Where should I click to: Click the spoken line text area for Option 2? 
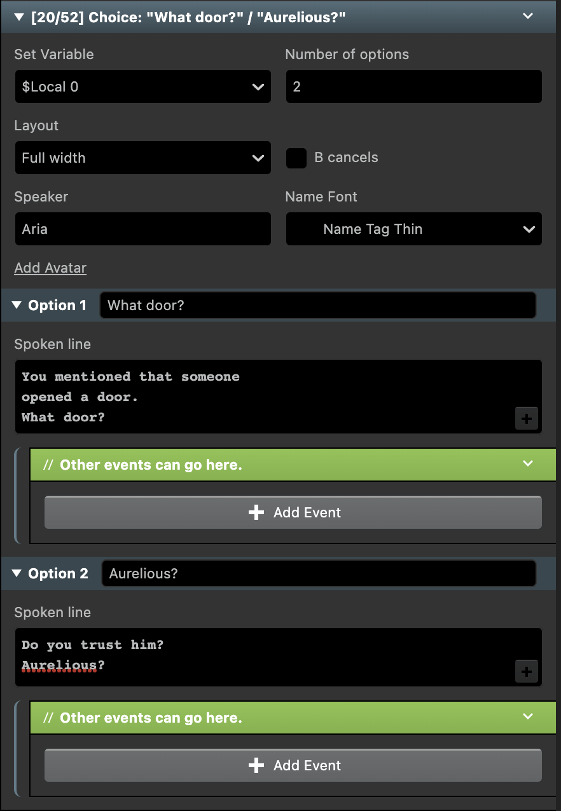point(278,657)
